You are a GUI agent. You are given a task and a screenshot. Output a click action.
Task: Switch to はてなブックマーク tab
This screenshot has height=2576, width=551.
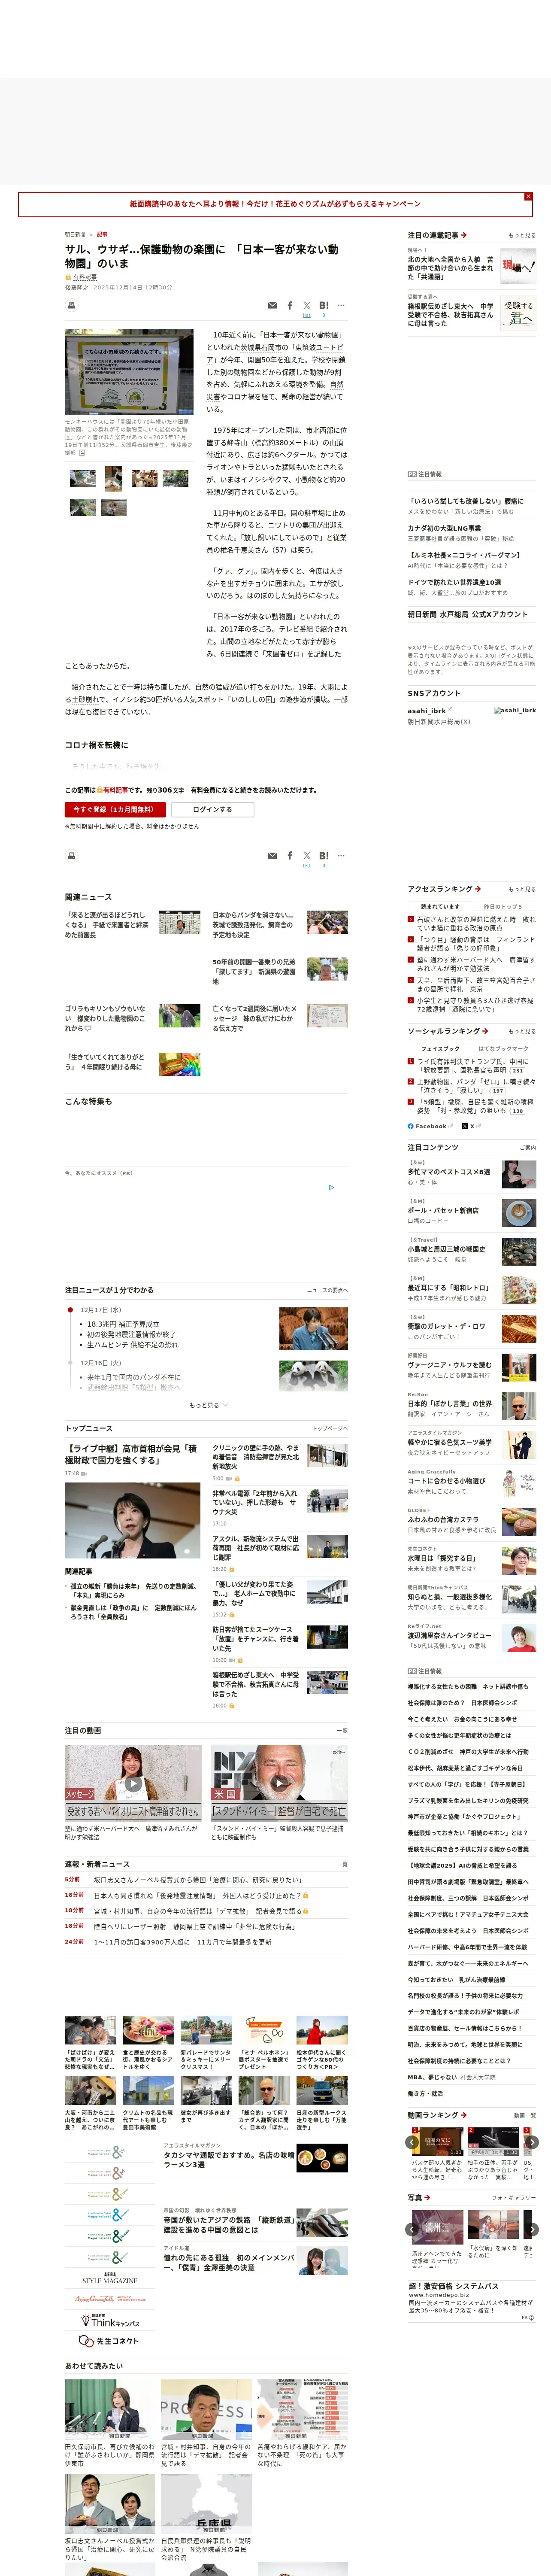click(x=503, y=1049)
